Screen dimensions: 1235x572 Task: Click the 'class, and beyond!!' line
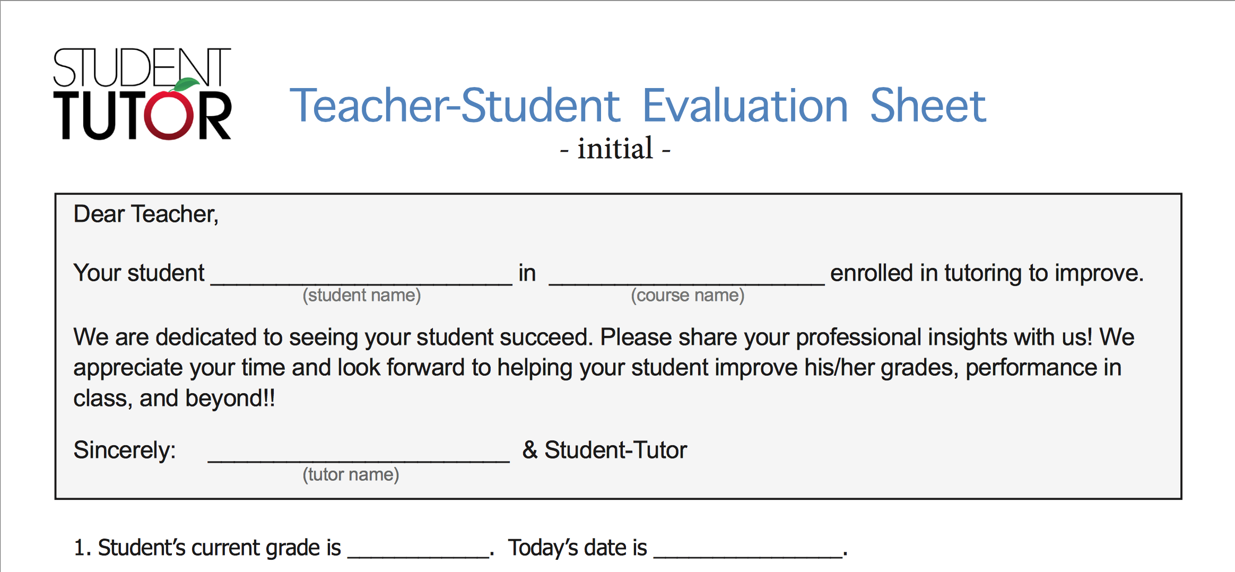pyautogui.click(x=174, y=398)
